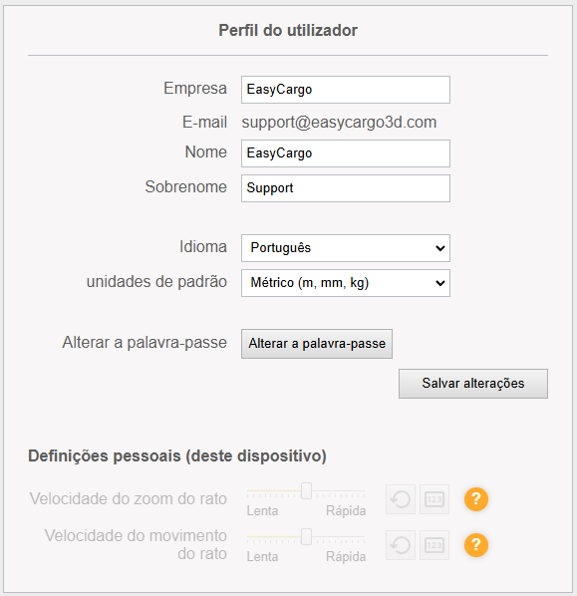Viewport: 577px width, 596px height.
Task: Click the movement speed slider handle
Action: coord(306,537)
